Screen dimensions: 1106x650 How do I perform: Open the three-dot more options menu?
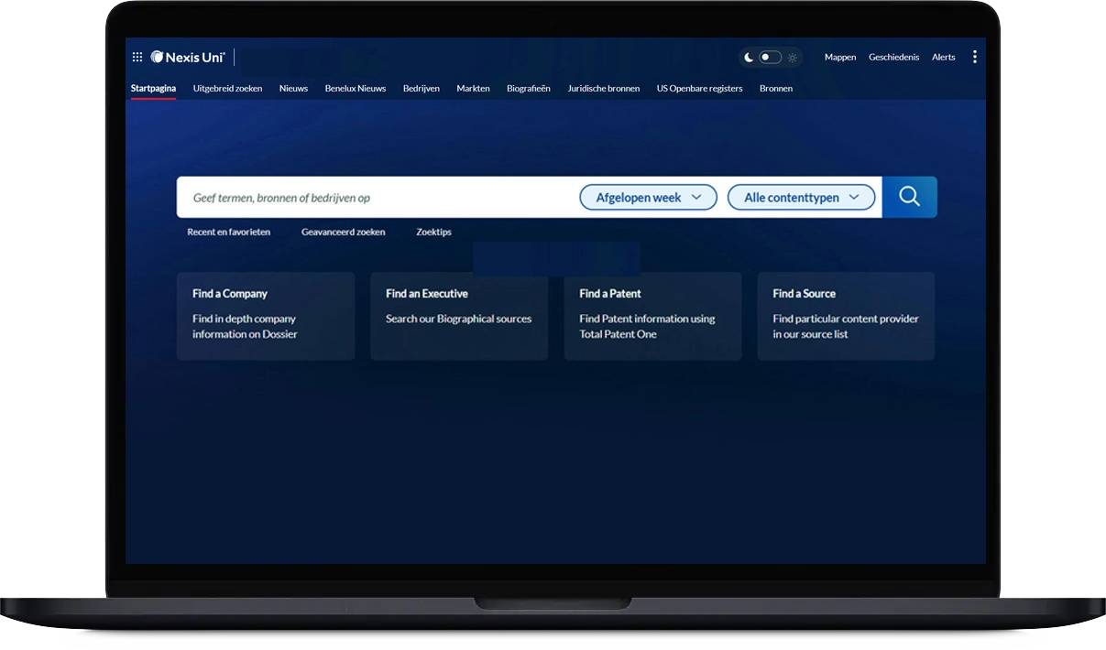(x=974, y=57)
